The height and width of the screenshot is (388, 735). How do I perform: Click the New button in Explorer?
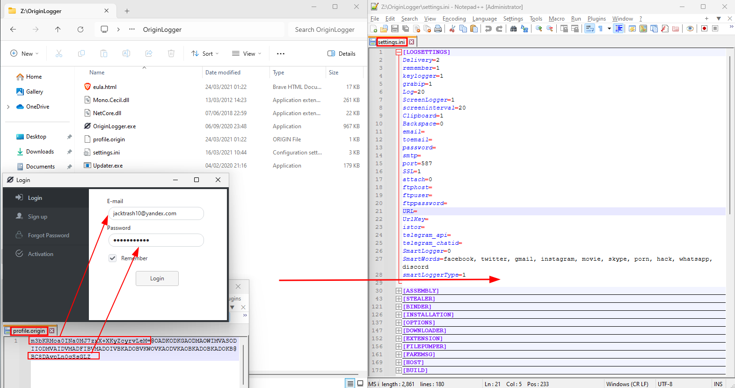(x=24, y=53)
